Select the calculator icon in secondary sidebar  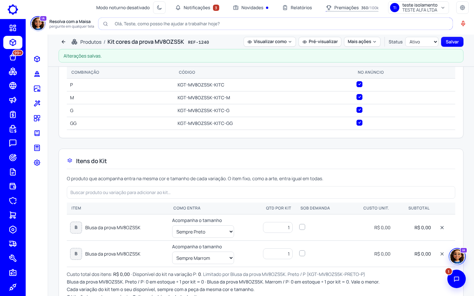(37, 148)
